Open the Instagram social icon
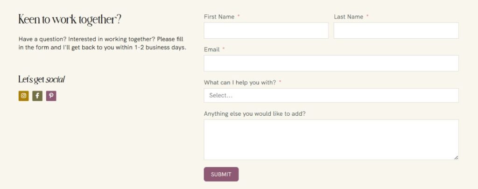The width and height of the screenshot is (478, 189). (x=23, y=96)
